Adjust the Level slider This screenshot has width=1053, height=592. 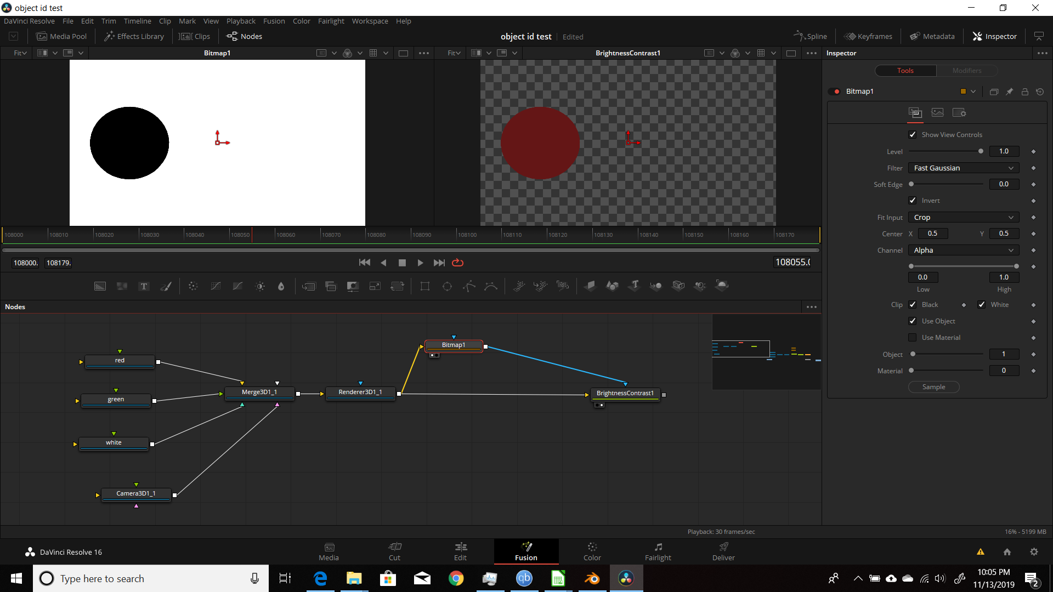946,151
